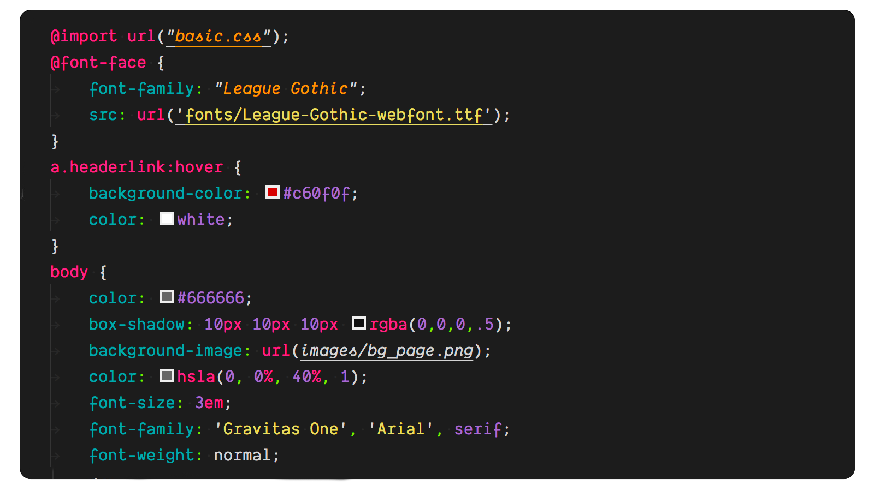
Task: Click the src property name
Action: click(x=103, y=115)
